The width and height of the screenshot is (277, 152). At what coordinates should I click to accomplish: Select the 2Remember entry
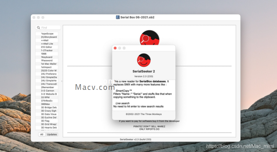(x=47, y=87)
